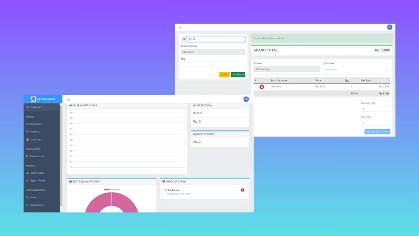This screenshot has height=236, width=419.
Task: Click the Product Added Successfully alert
Action: 322,38
